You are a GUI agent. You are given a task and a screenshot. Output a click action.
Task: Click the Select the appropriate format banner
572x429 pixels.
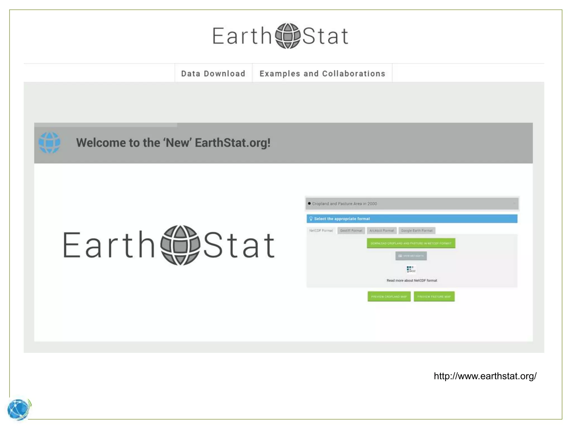(412, 219)
